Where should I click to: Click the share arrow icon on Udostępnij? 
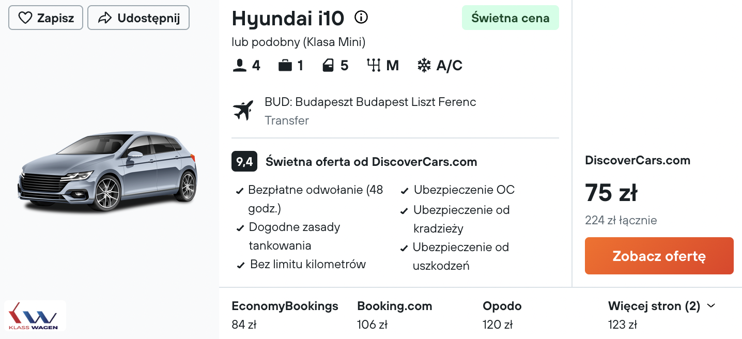[x=105, y=18]
